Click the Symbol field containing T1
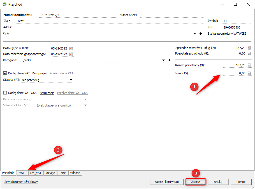 pos(237,21)
